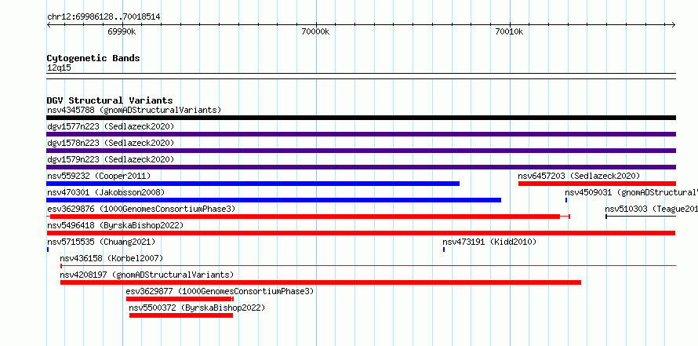Click the nsv510303 Teague label
Screen dimensions: 698x346
point(651,209)
